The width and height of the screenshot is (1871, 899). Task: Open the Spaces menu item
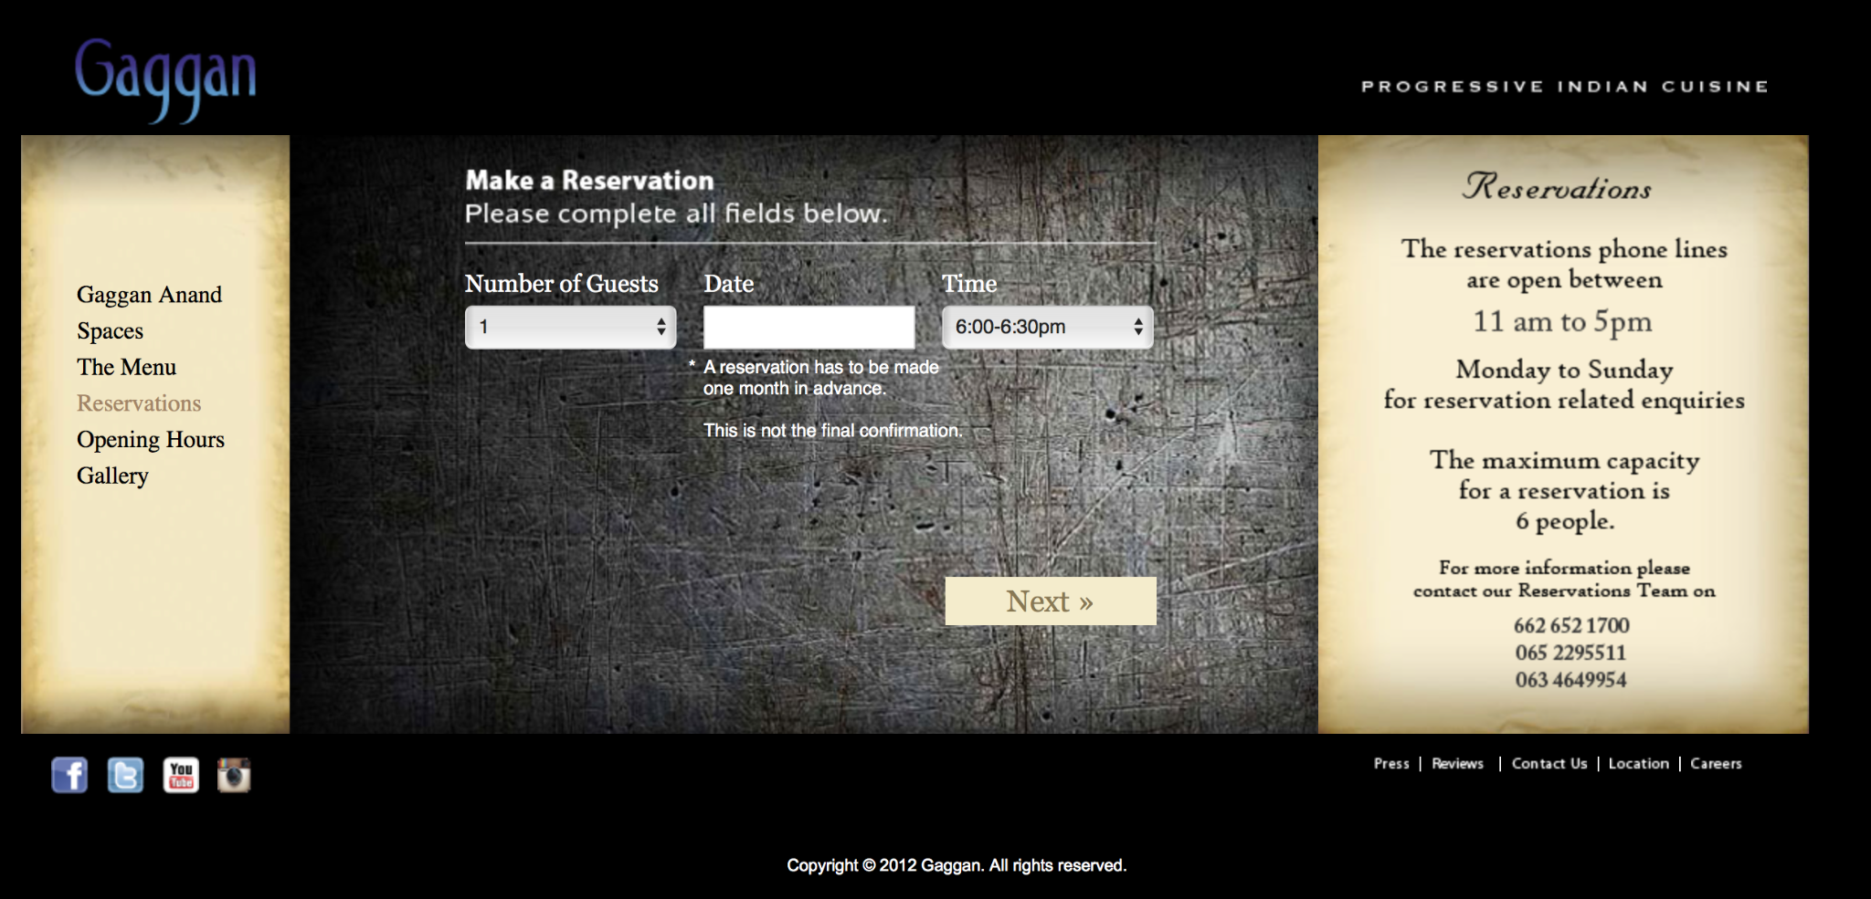click(x=110, y=331)
